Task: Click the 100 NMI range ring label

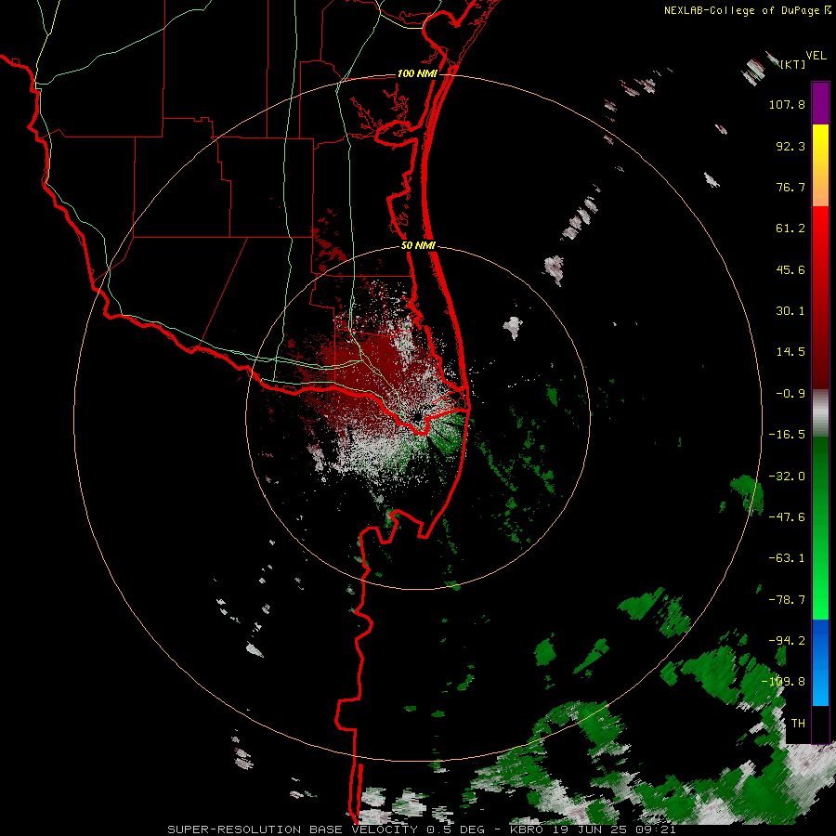Action: (417, 73)
